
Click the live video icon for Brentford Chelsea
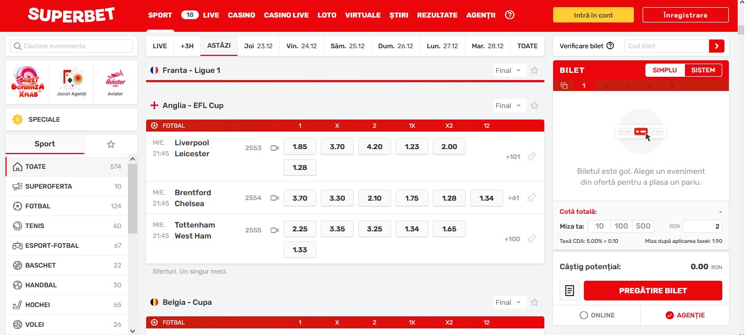click(x=275, y=198)
